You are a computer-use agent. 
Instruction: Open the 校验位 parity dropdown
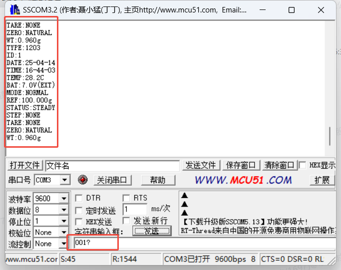click(64, 233)
